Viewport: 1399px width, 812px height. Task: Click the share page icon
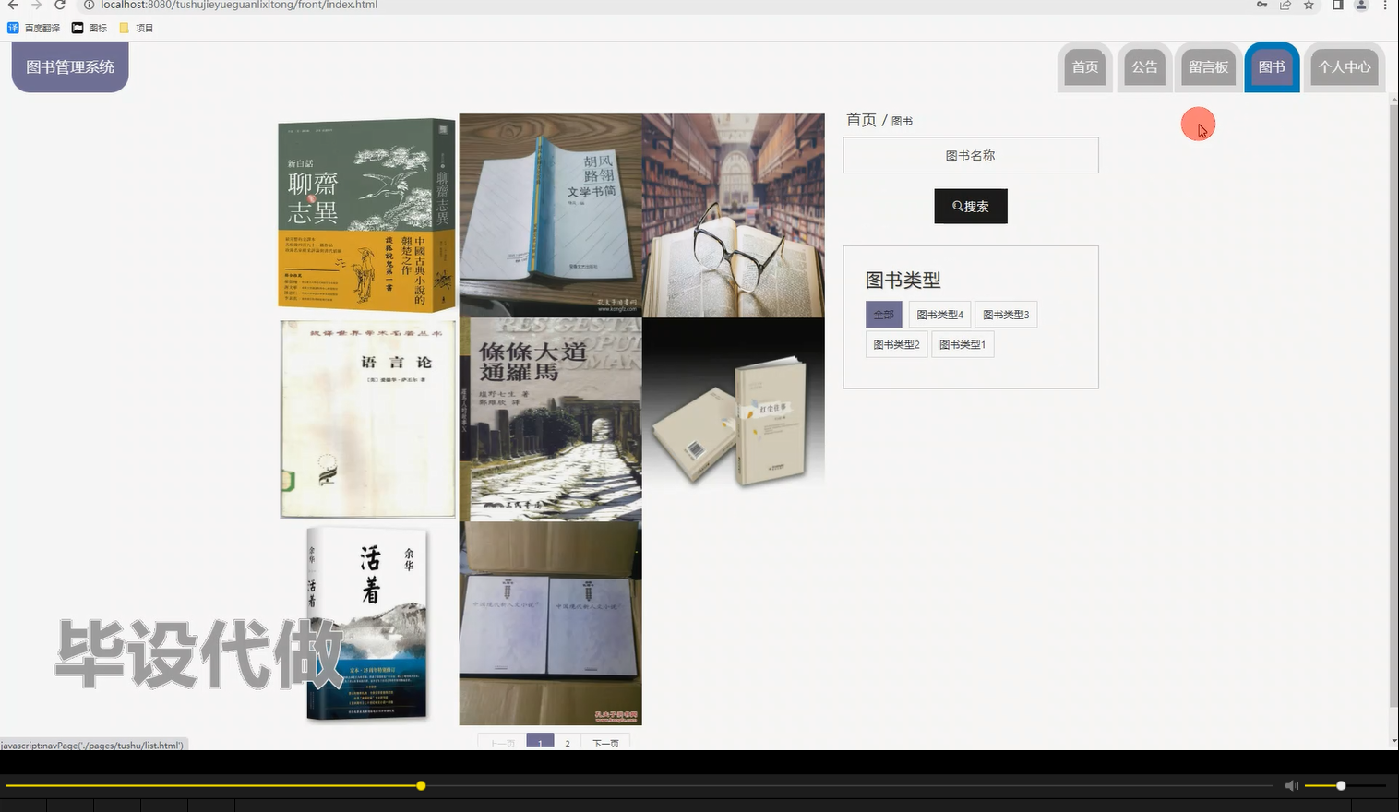[x=1285, y=5]
